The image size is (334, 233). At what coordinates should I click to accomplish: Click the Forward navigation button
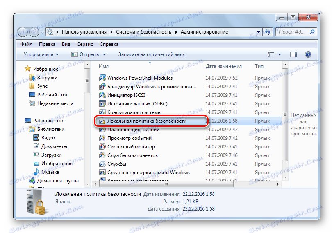(34, 32)
